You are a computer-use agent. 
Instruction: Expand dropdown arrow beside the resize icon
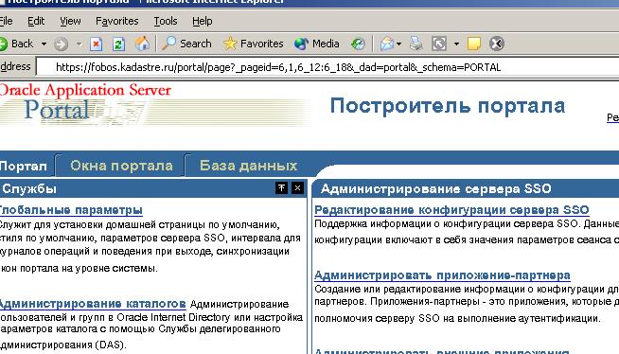(456, 44)
